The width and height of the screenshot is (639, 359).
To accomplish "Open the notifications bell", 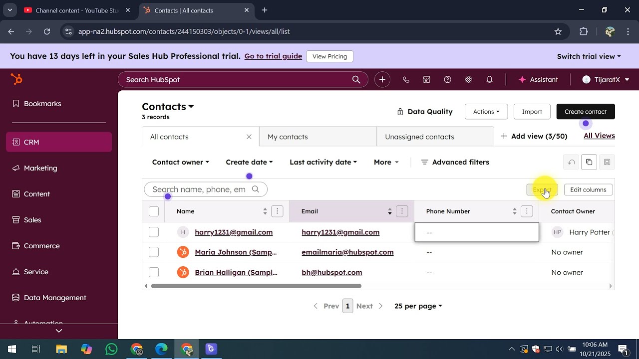I will [x=490, y=79].
